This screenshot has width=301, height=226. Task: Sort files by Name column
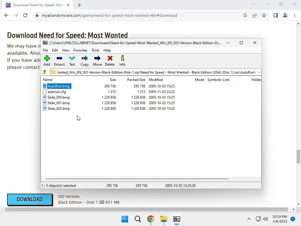click(x=64, y=79)
